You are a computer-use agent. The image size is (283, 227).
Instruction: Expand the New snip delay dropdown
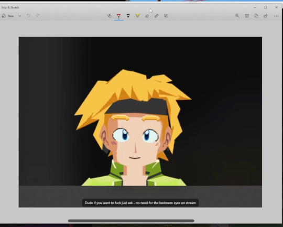tap(20, 16)
